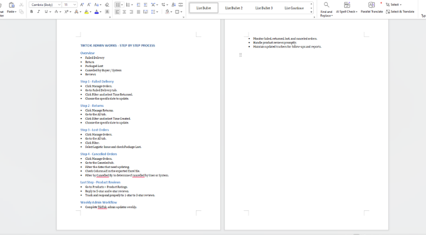
Task: Open Find and Replace dropdown arrow
Action: click(332, 16)
